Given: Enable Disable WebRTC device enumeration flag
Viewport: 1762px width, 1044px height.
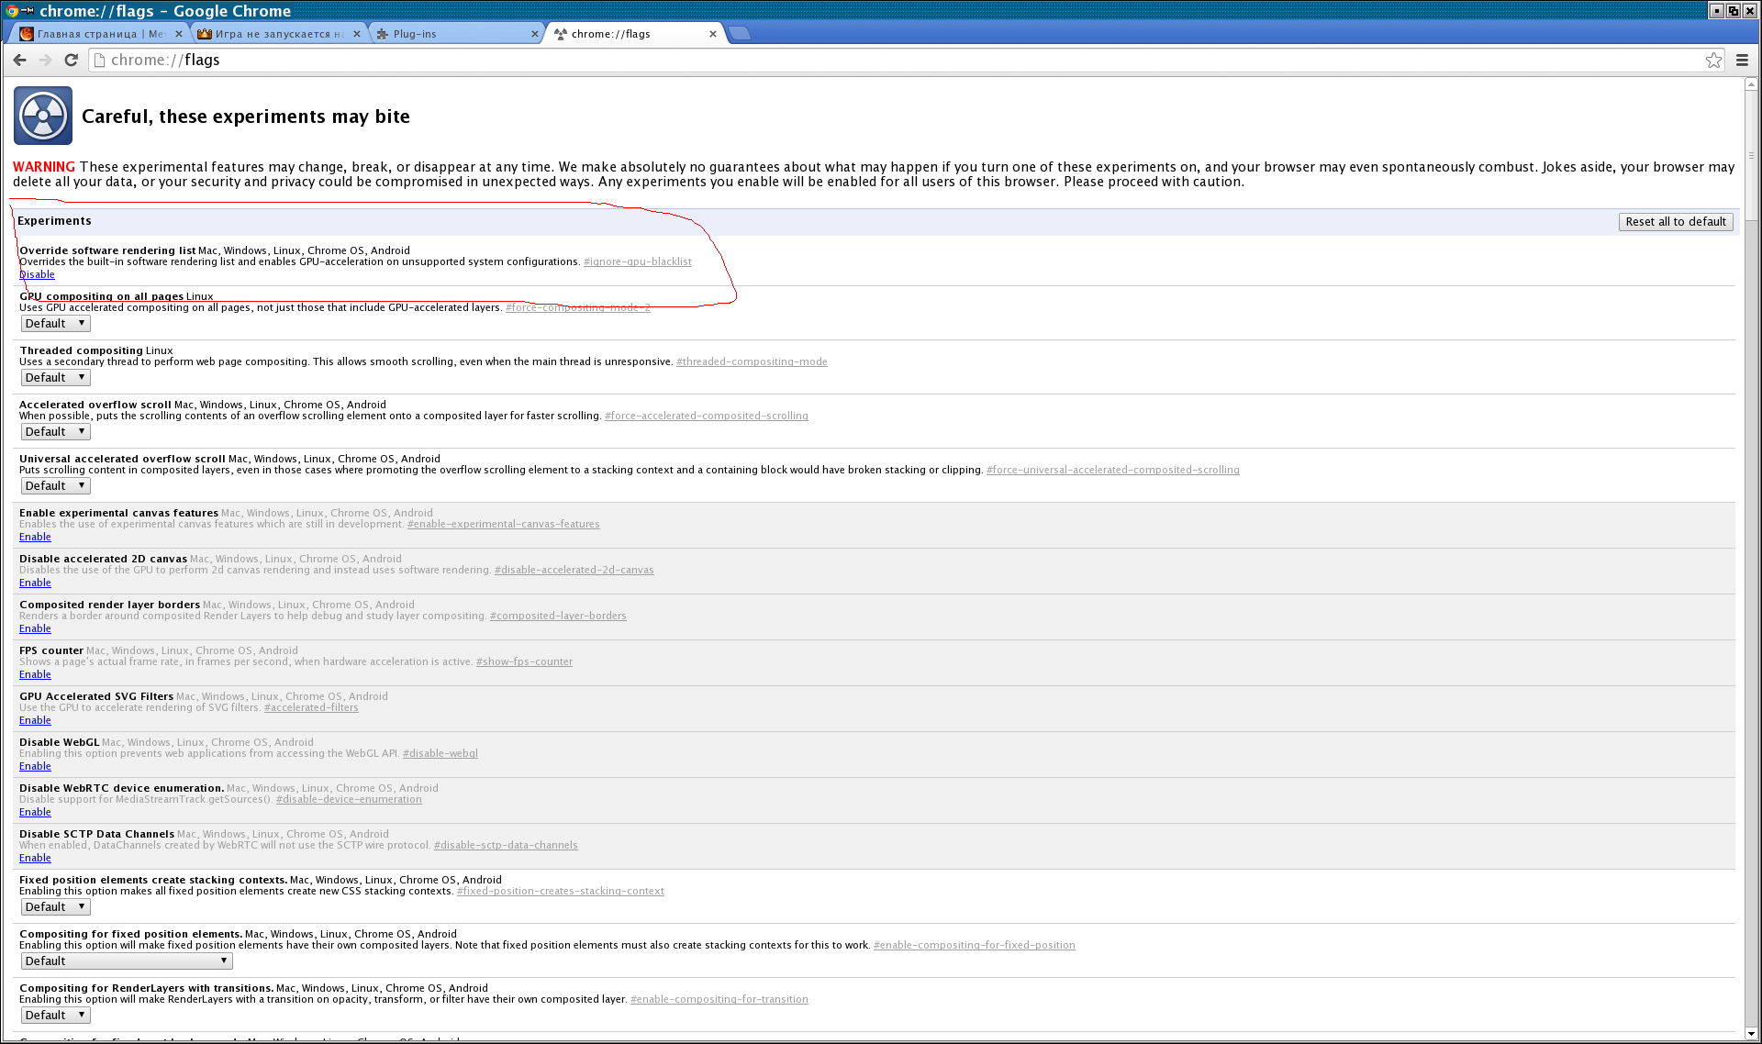Looking at the screenshot, I should (35, 812).
